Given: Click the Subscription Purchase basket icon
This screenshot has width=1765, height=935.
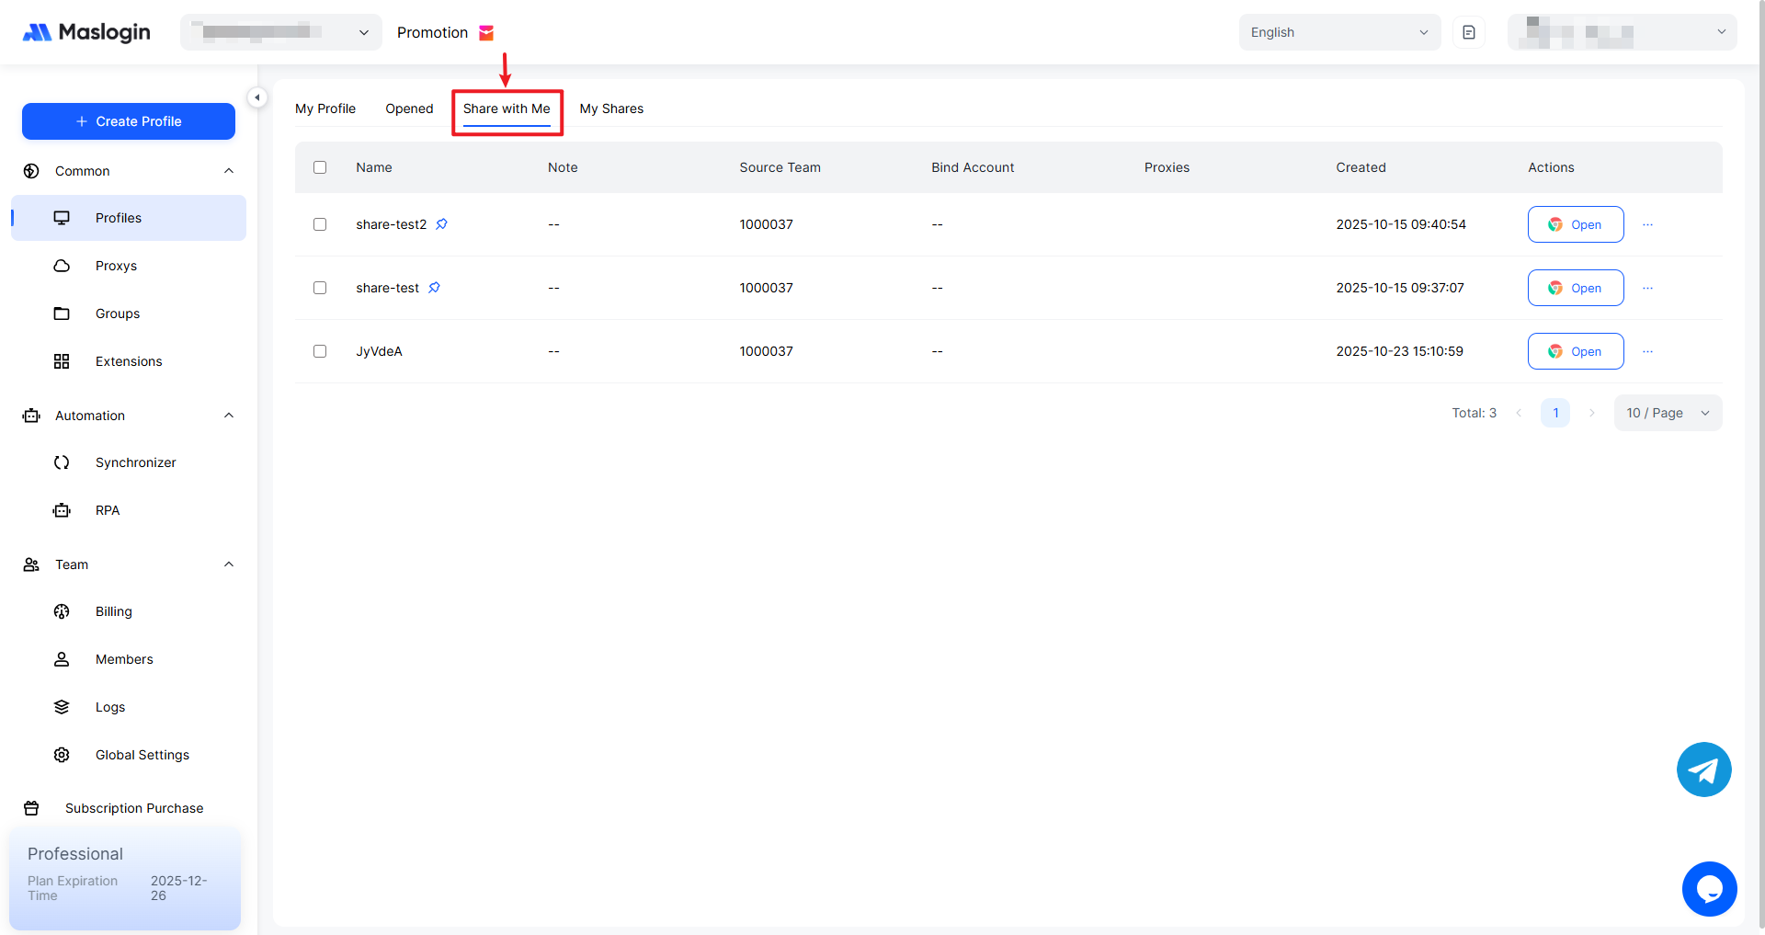Looking at the screenshot, I should (31, 808).
